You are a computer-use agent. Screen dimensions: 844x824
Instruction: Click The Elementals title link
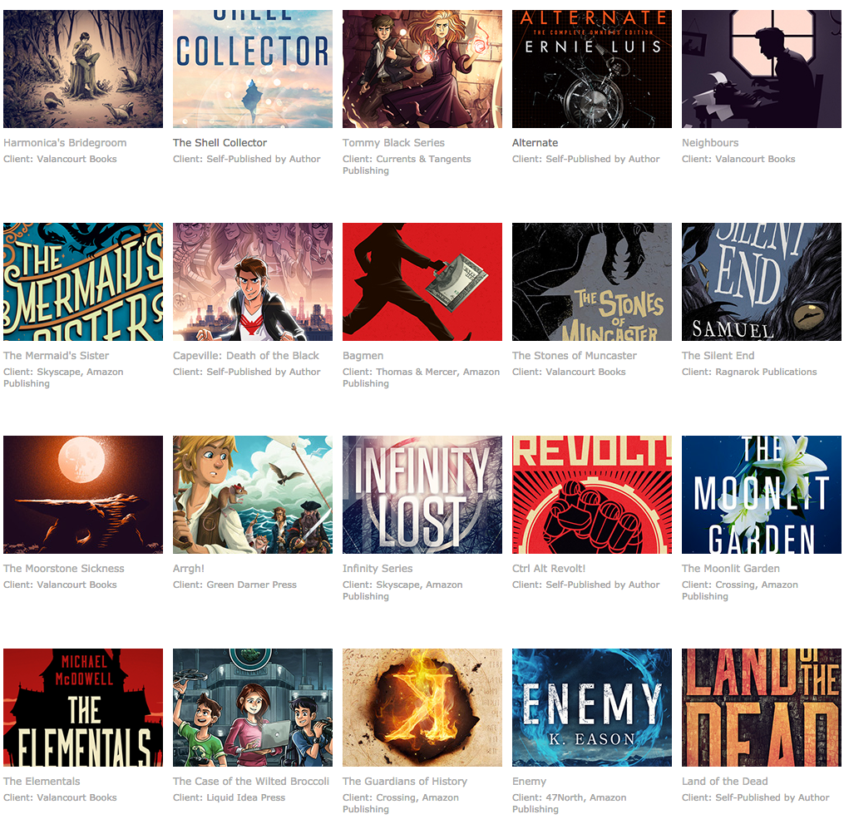tap(42, 781)
